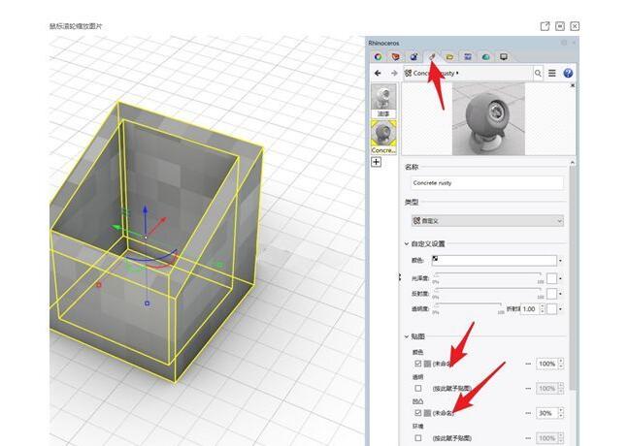Click the refraction index 1.00 field
The height and width of the screenshot is (446, 629).
coord(529,309)
